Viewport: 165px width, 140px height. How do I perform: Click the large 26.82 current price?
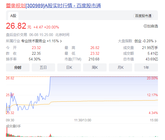click(16, 26)
